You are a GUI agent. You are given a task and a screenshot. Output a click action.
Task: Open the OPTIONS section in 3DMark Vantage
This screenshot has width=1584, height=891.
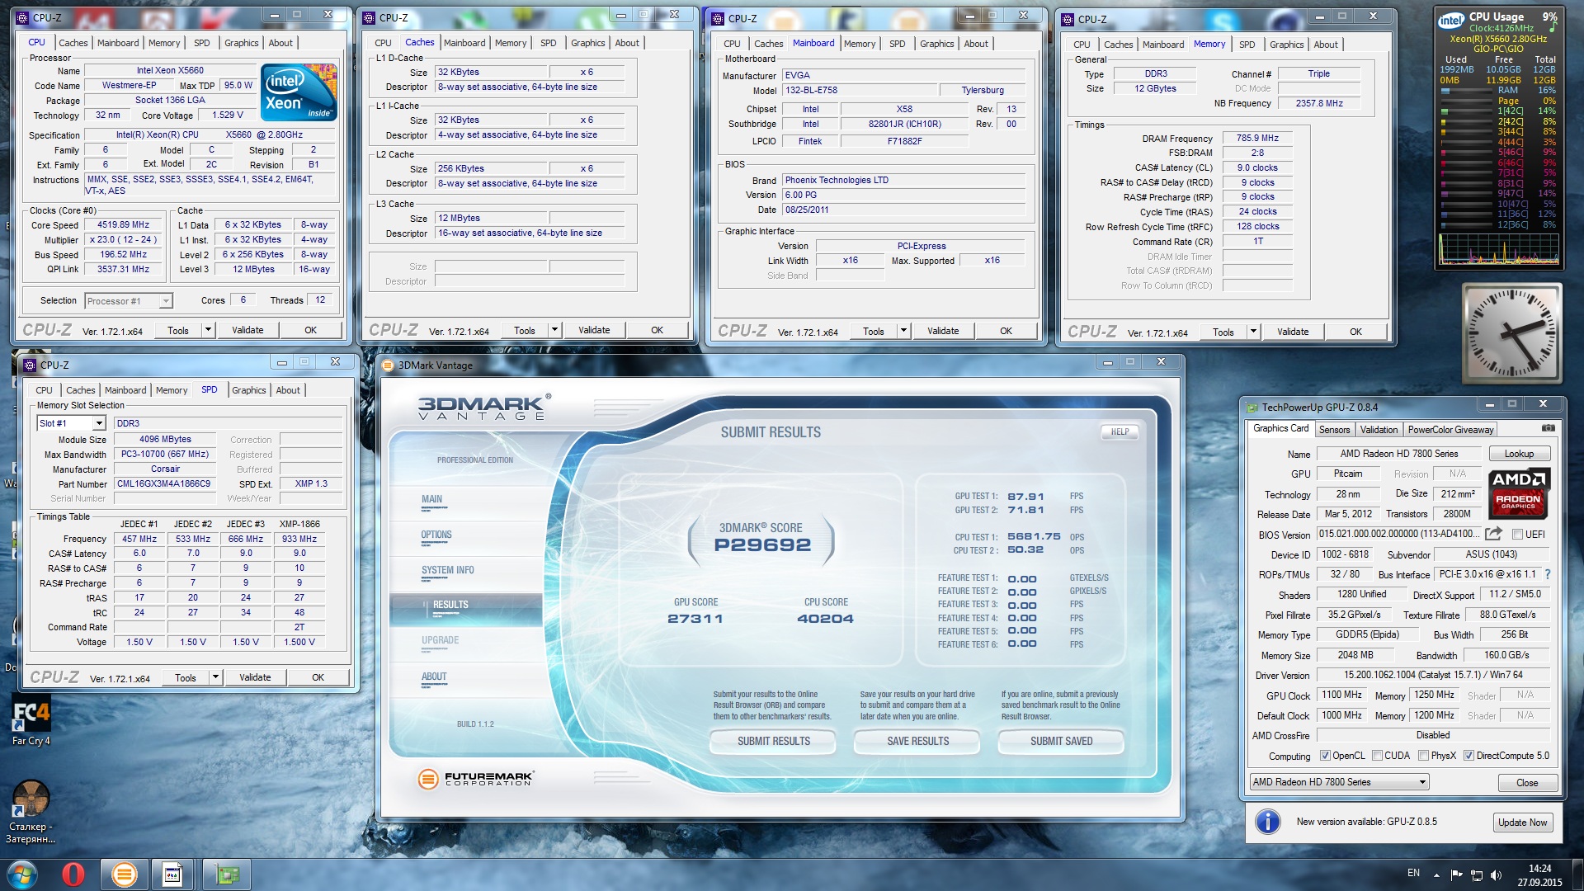coord(436,535)
